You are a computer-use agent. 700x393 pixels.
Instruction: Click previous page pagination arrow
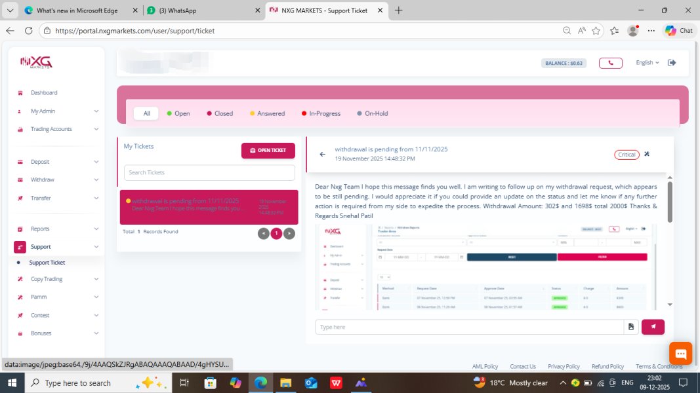click(x=263, y=233)
